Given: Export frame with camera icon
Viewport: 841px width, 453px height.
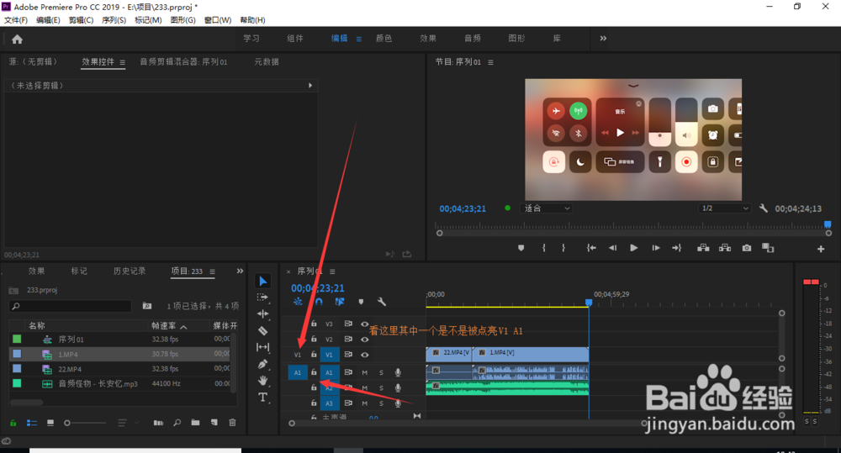Looking at the screenshot, I should point(747,248).
